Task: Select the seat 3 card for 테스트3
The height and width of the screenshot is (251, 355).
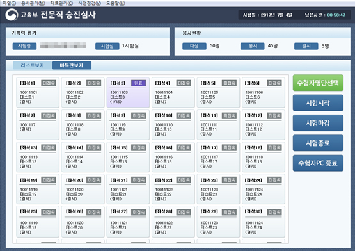Action: pyautogui.click(x=128, y=92)
